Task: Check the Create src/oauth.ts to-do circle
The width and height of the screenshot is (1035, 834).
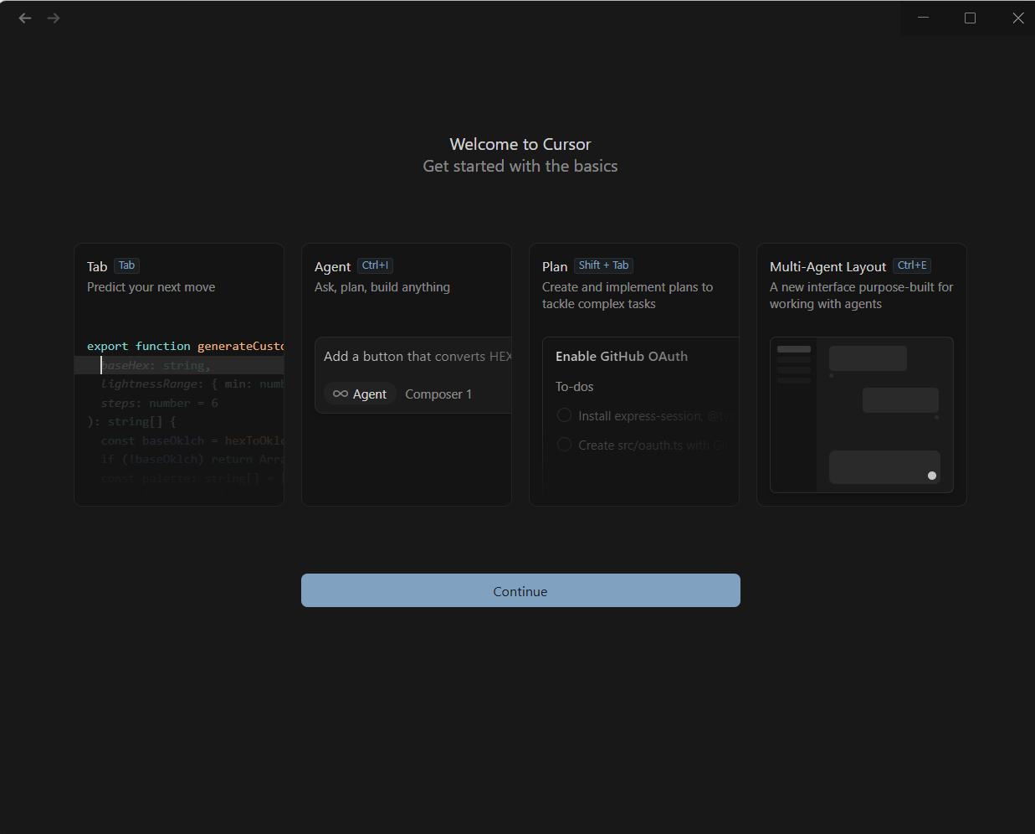Action: (x=564, y=445)
